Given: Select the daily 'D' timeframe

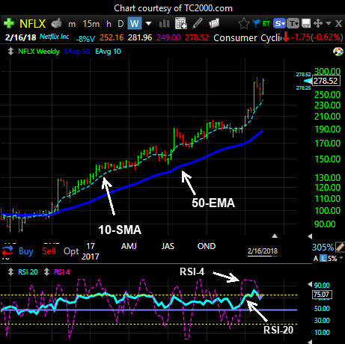Looking at the screenshot, I should click(120, 24).
